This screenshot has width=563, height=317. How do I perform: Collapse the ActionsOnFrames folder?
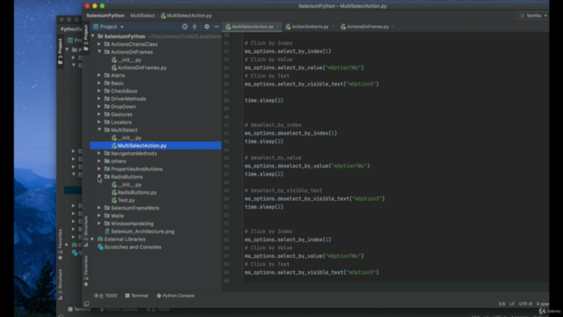[x=99, y=52]
